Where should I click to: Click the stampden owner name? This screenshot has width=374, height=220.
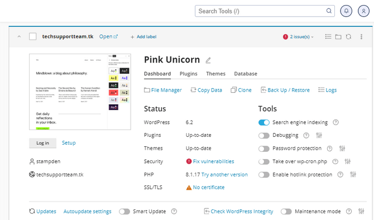pyautogui.click(x=48, y=161)
